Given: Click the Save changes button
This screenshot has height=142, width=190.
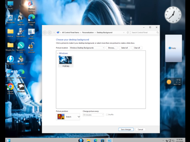Looking at the screenshot, I should (x=126, y=129).
